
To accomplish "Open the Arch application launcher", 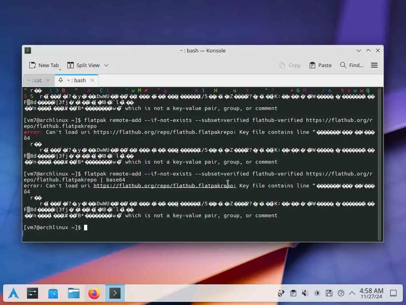I will (x=13, y=293).
